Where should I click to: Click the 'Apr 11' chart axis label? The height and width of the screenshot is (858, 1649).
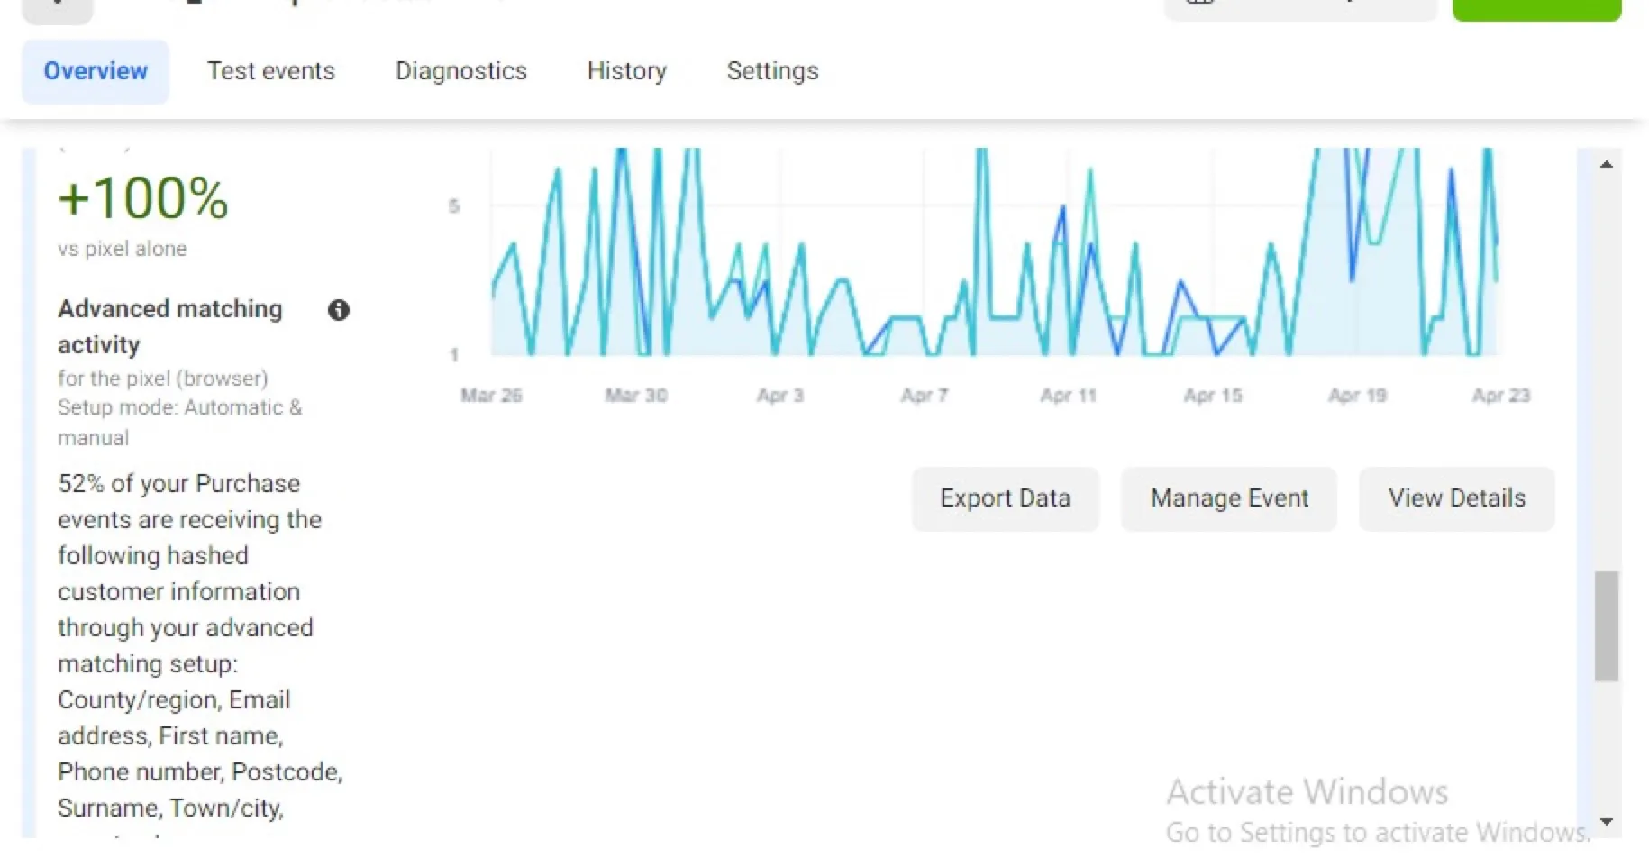pos(1069,395)
